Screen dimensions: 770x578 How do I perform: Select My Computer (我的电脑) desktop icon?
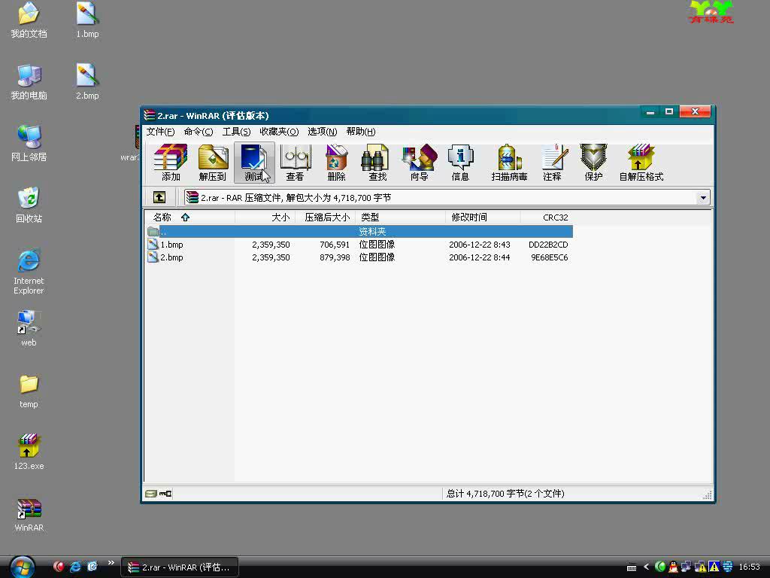pos(29,82)
